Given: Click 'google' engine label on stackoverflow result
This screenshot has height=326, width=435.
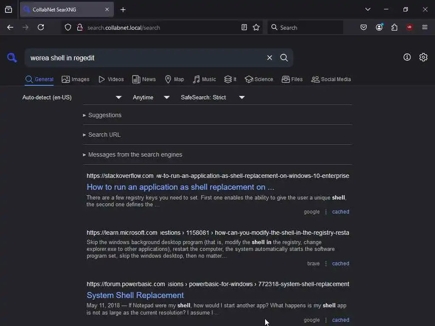Looking at the screenshot, I should [x=311, y=212].
